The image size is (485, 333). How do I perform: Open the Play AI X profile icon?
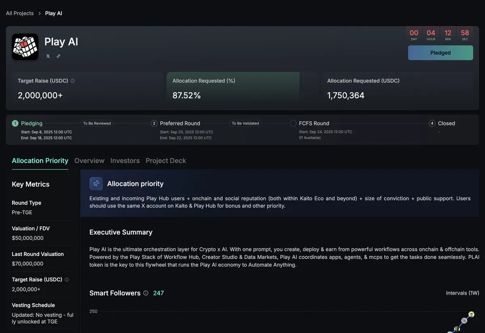[48, 56]
